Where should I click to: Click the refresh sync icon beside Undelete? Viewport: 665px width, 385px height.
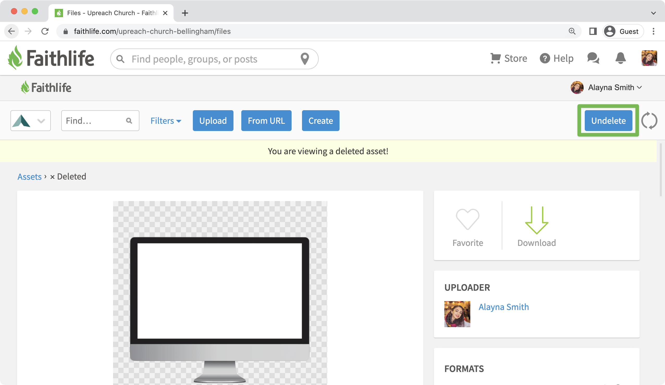point(649,121)
